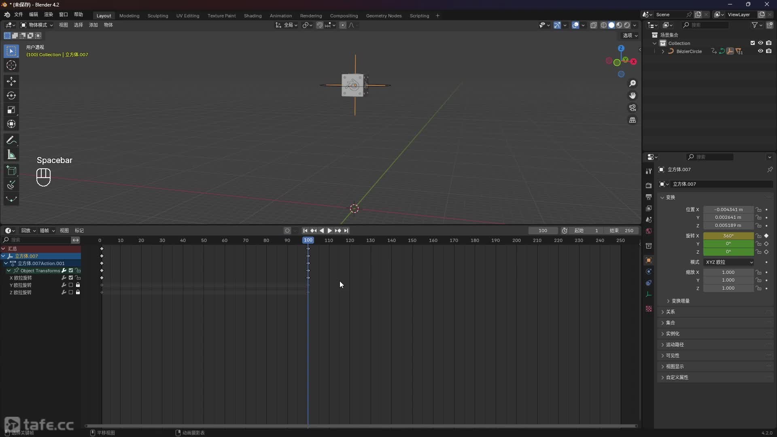Play the animation forward
Screen dimensions: 777x437
[x=330, y=231]
